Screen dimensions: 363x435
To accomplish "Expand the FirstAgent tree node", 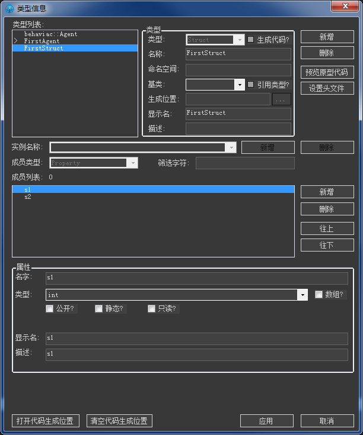I will pos(16,41).
